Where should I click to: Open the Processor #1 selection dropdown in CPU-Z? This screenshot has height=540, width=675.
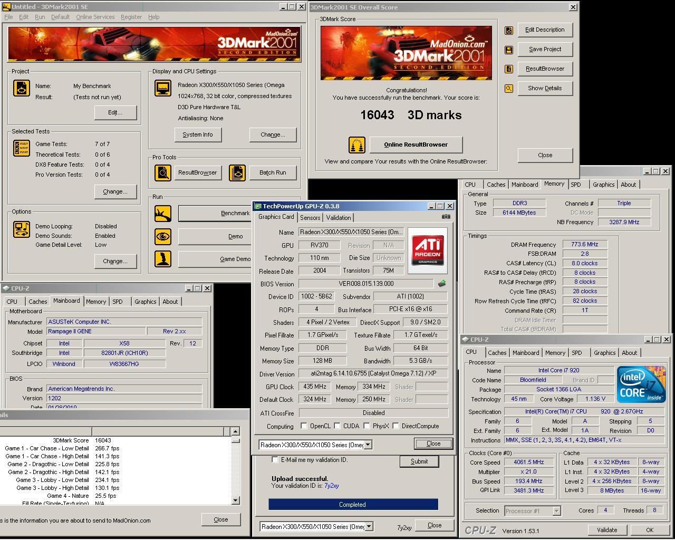point(556,510)
